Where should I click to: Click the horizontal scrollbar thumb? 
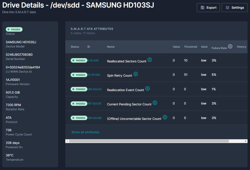149,141
